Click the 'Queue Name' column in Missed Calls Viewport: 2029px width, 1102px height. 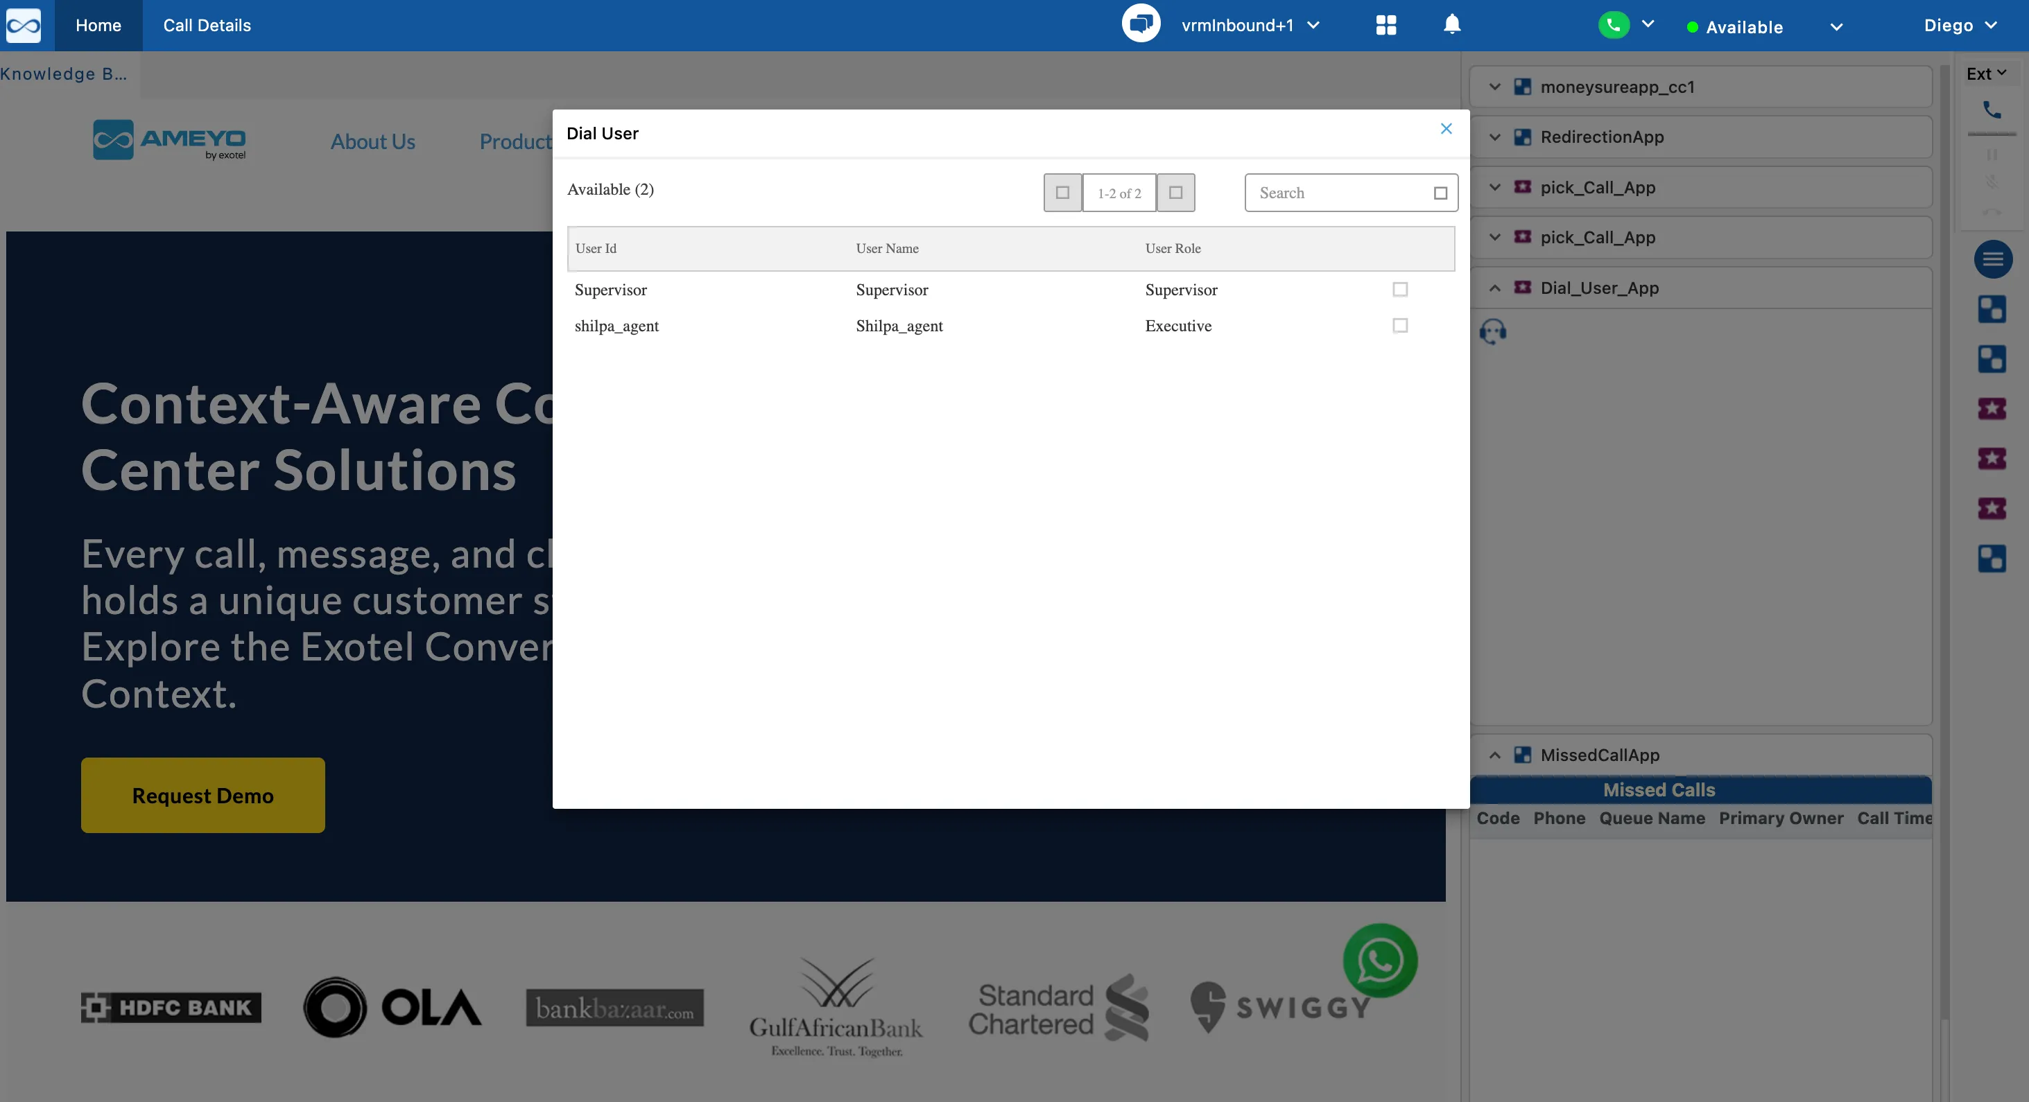(1652, 818)
